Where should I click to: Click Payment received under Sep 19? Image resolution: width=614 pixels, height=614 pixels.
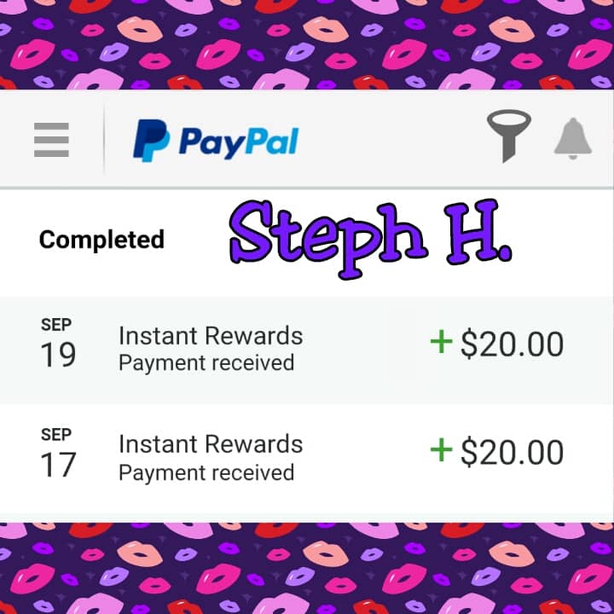tap(206, 363)
